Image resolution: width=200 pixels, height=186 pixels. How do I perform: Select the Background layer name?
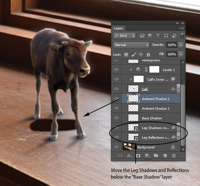[x=146, y=147]
